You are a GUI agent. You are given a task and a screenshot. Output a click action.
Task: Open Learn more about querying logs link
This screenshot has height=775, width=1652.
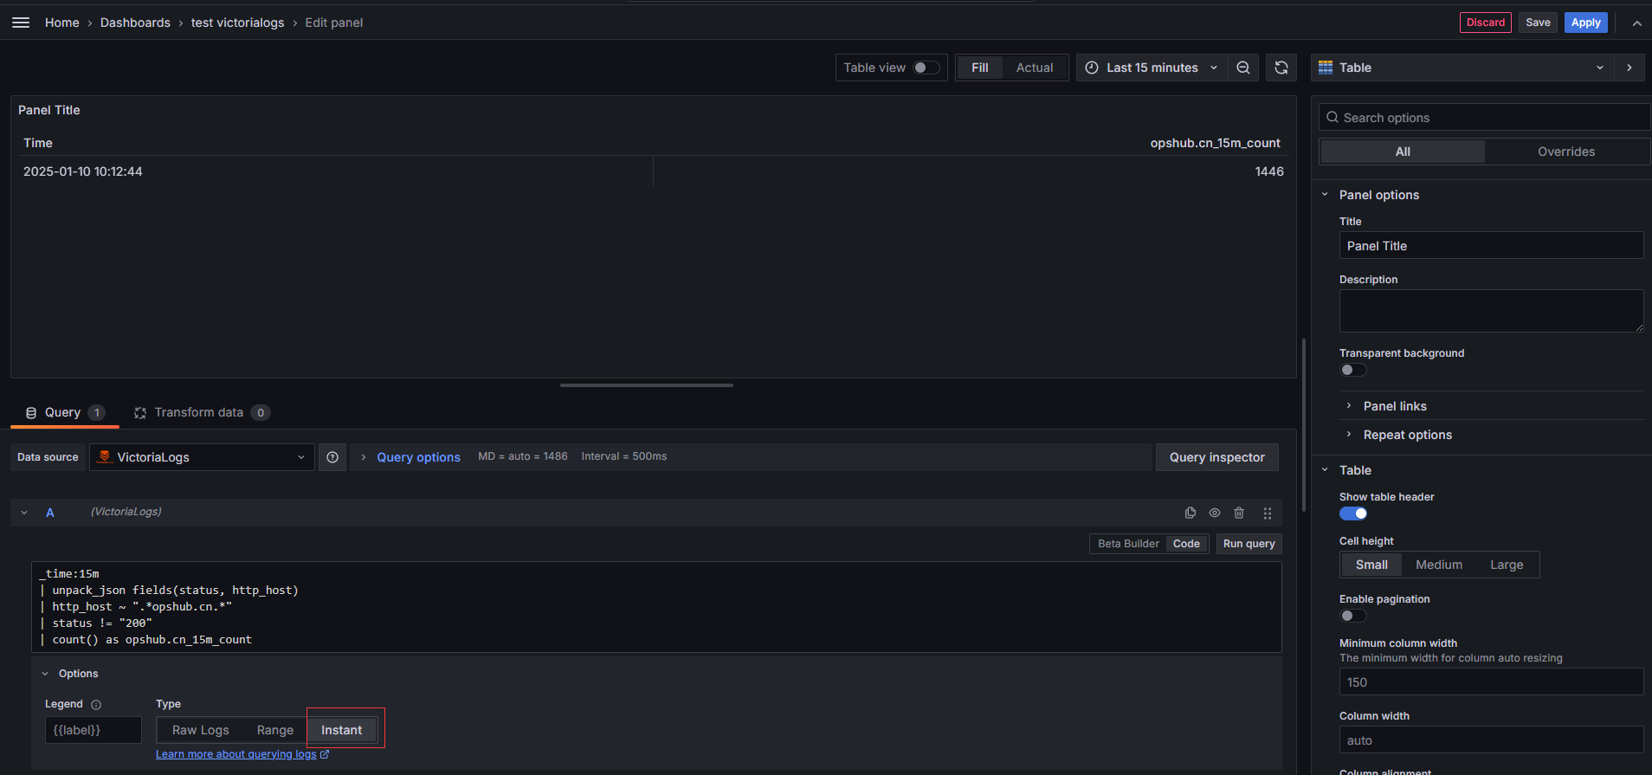point(236,754)
